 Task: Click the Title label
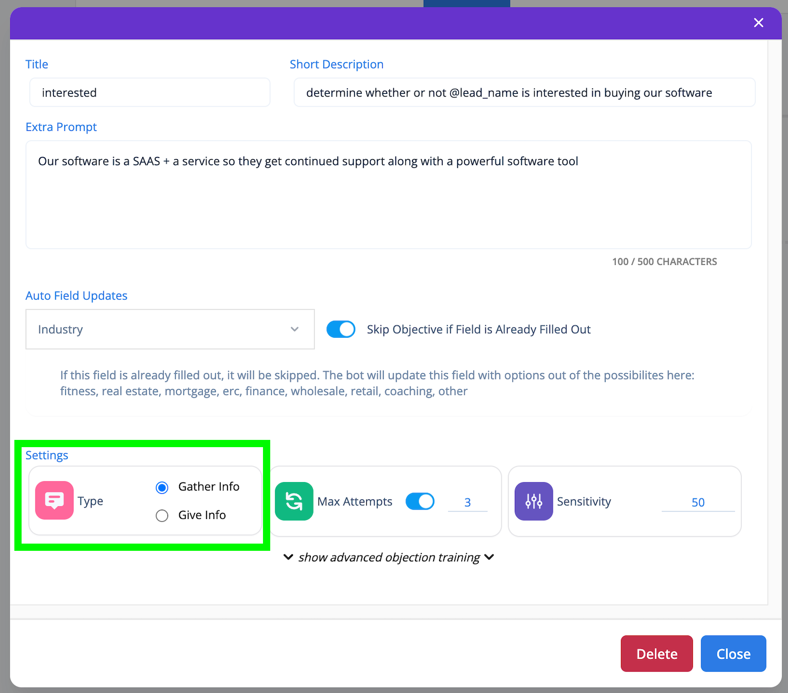point(37,64)
